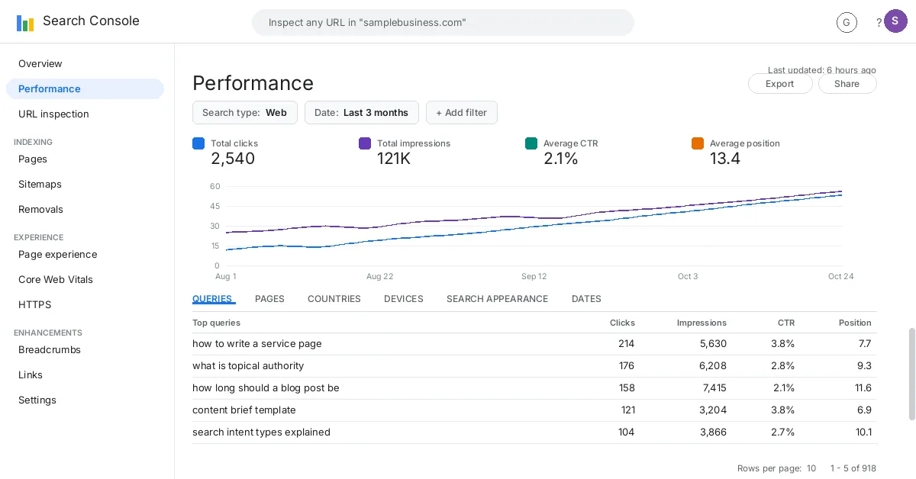This screenshot has width=916, height=479.
Task: Open the purple S profile avatar
Action: click(x=895, y=21)
